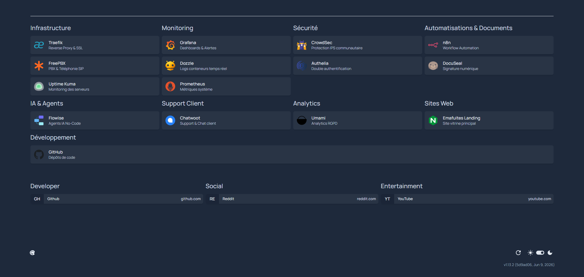
Task: Click the YT bookmark abbreviation badge
Action: [x=388, y=199]
